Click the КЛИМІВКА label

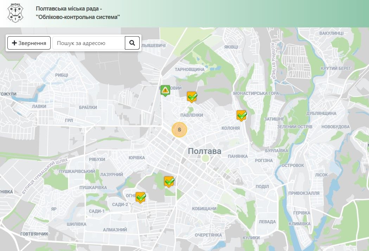click(x=300, y=224)
